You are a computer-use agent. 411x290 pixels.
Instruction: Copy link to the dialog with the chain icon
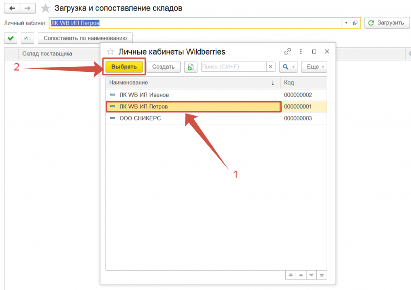(287, 51)
